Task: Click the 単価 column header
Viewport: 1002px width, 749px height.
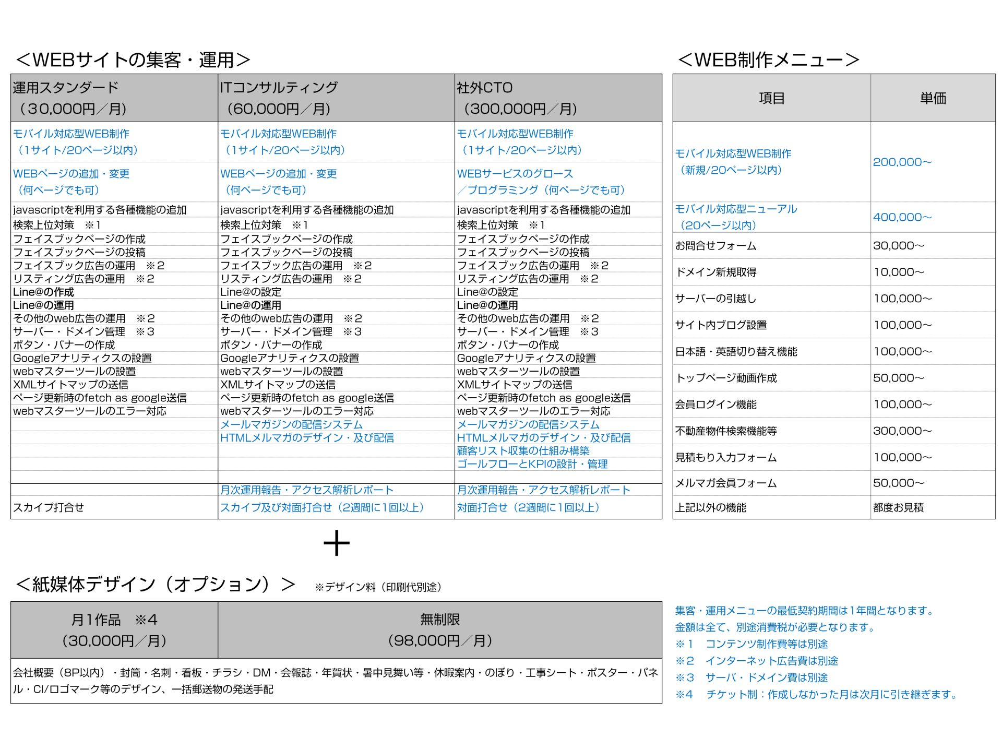Action: 933,98
